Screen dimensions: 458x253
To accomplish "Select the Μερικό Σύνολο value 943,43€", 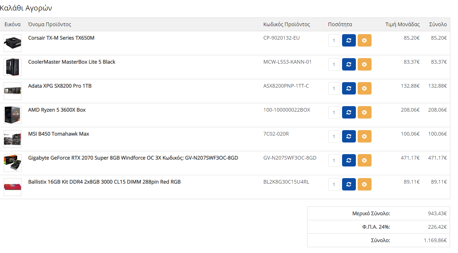I will (x=437, y=213).
